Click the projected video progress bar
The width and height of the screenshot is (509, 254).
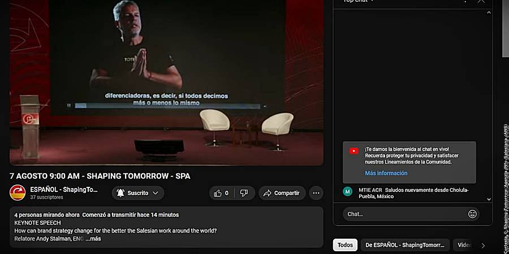(x=167, y=106)
